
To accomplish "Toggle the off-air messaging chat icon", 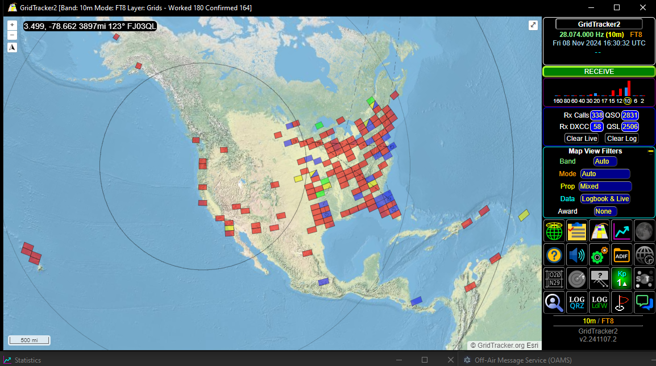I will click(644, 302).
